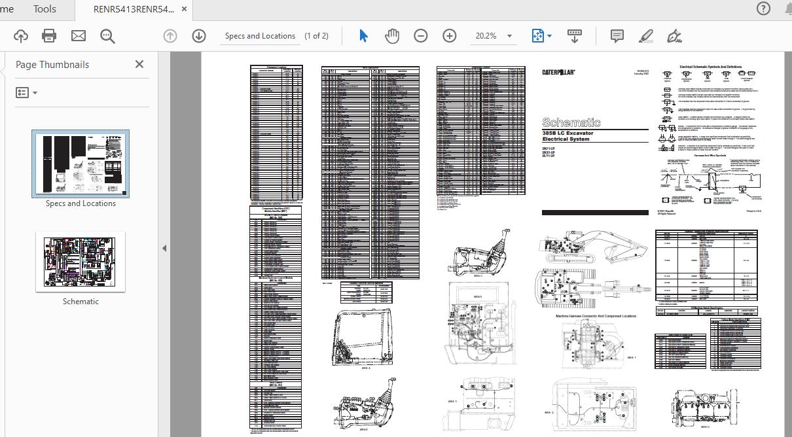Select the Schematic page thumbnail

point(81,262)
